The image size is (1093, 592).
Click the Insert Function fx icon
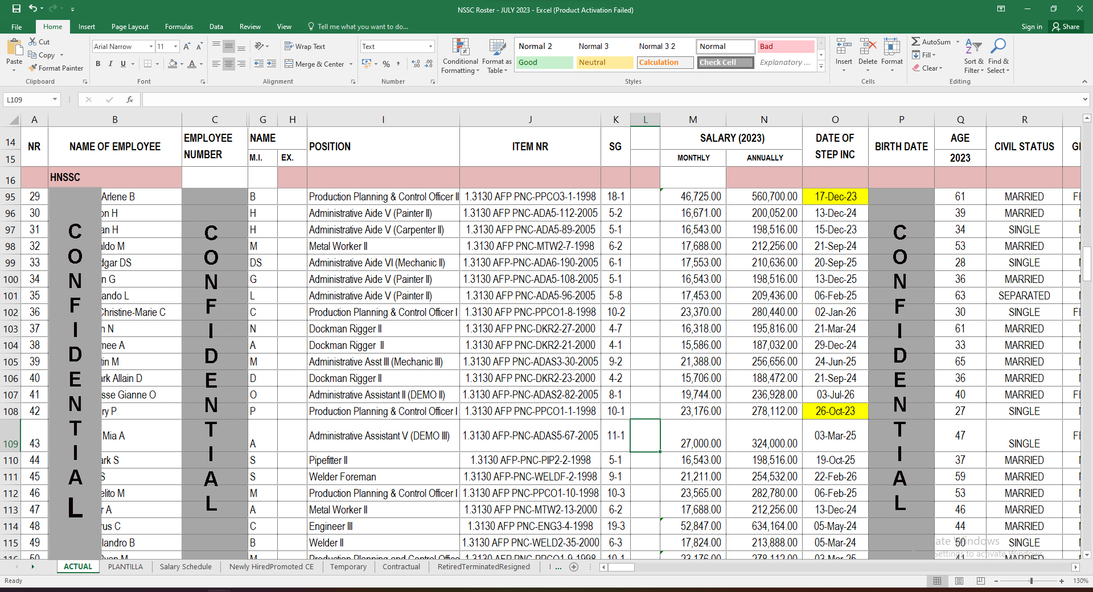click(130, 100)
